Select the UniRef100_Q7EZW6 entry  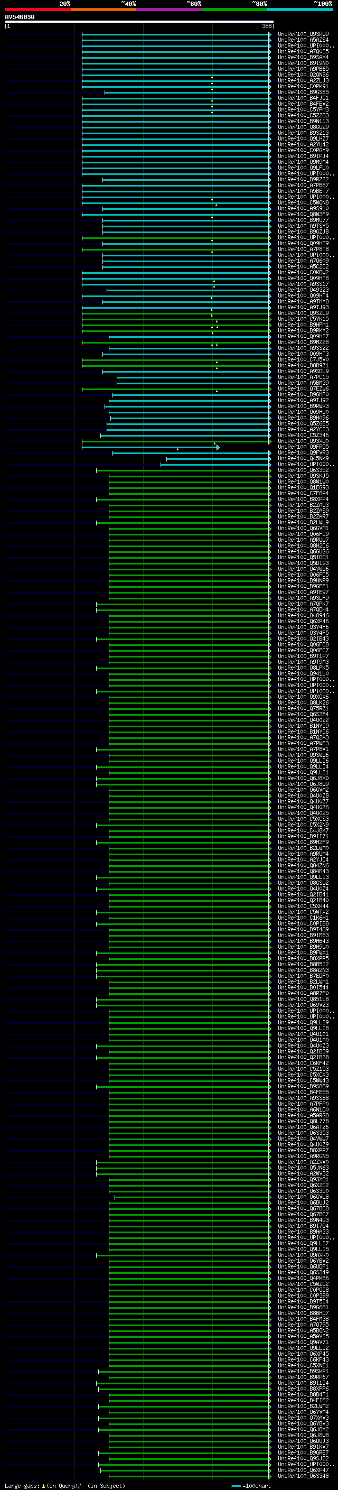303,388
